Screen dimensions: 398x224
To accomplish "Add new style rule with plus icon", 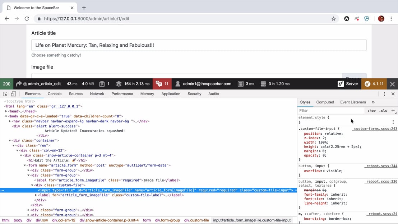I will pyautogui.click(x=393, y=111).
